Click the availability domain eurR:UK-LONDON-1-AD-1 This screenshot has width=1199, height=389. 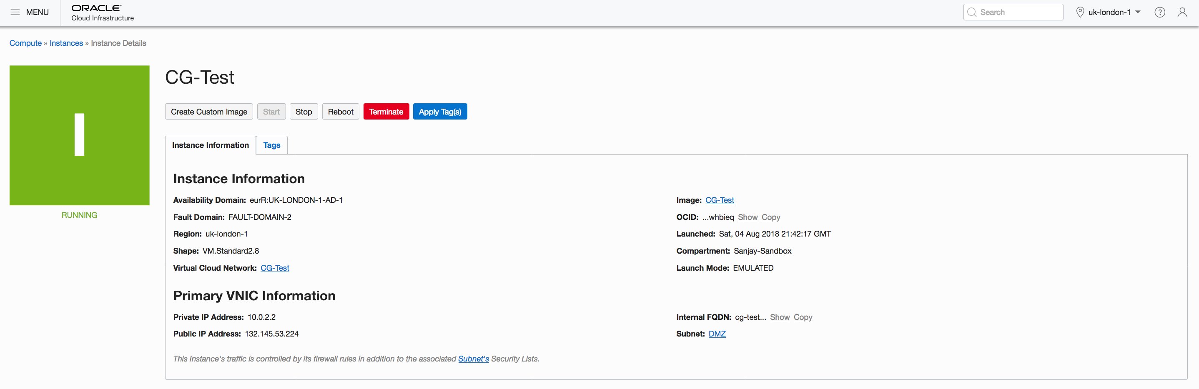pyautogui.click(x=296, y=200)
